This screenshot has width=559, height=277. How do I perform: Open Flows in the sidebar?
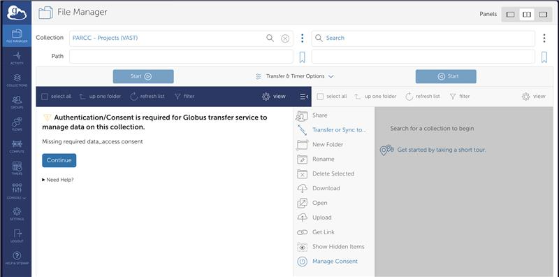[16, 125]
